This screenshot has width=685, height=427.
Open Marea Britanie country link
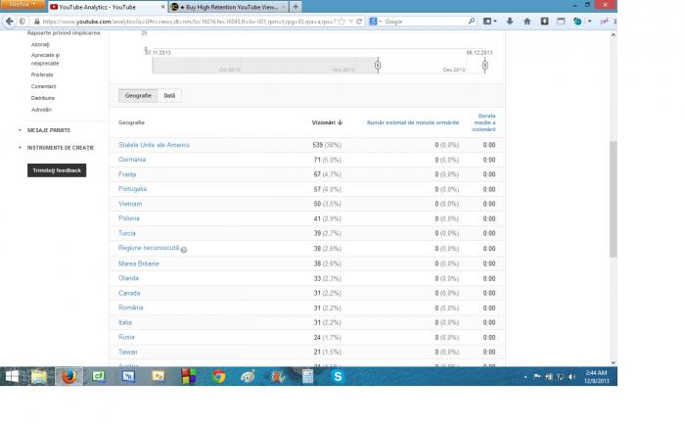[139, 263]
